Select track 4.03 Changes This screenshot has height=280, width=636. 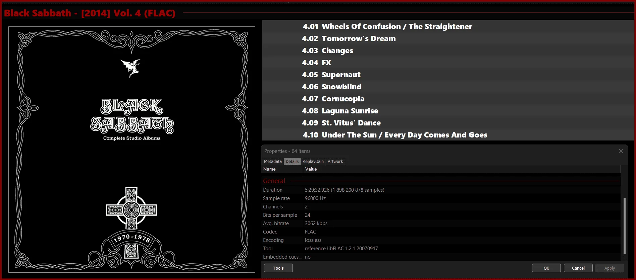(448, 51)
